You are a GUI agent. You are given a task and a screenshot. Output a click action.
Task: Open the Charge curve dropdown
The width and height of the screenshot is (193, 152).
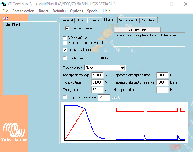[122, 68]
